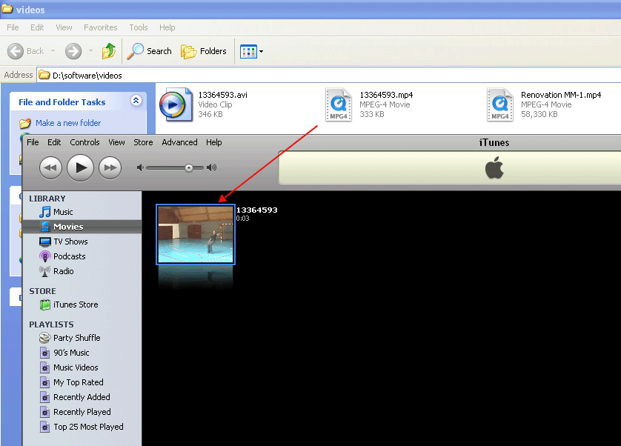This screenshot has width=621, height=446.
Task: Open the Back history dropdown arrow
Action: [x=53, y=51]
